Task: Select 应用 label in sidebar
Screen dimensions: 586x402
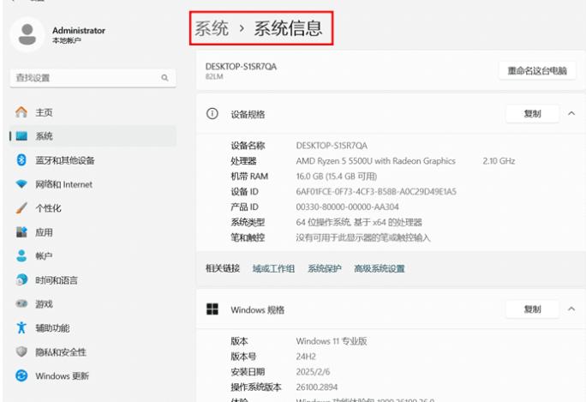Action: 44,232
